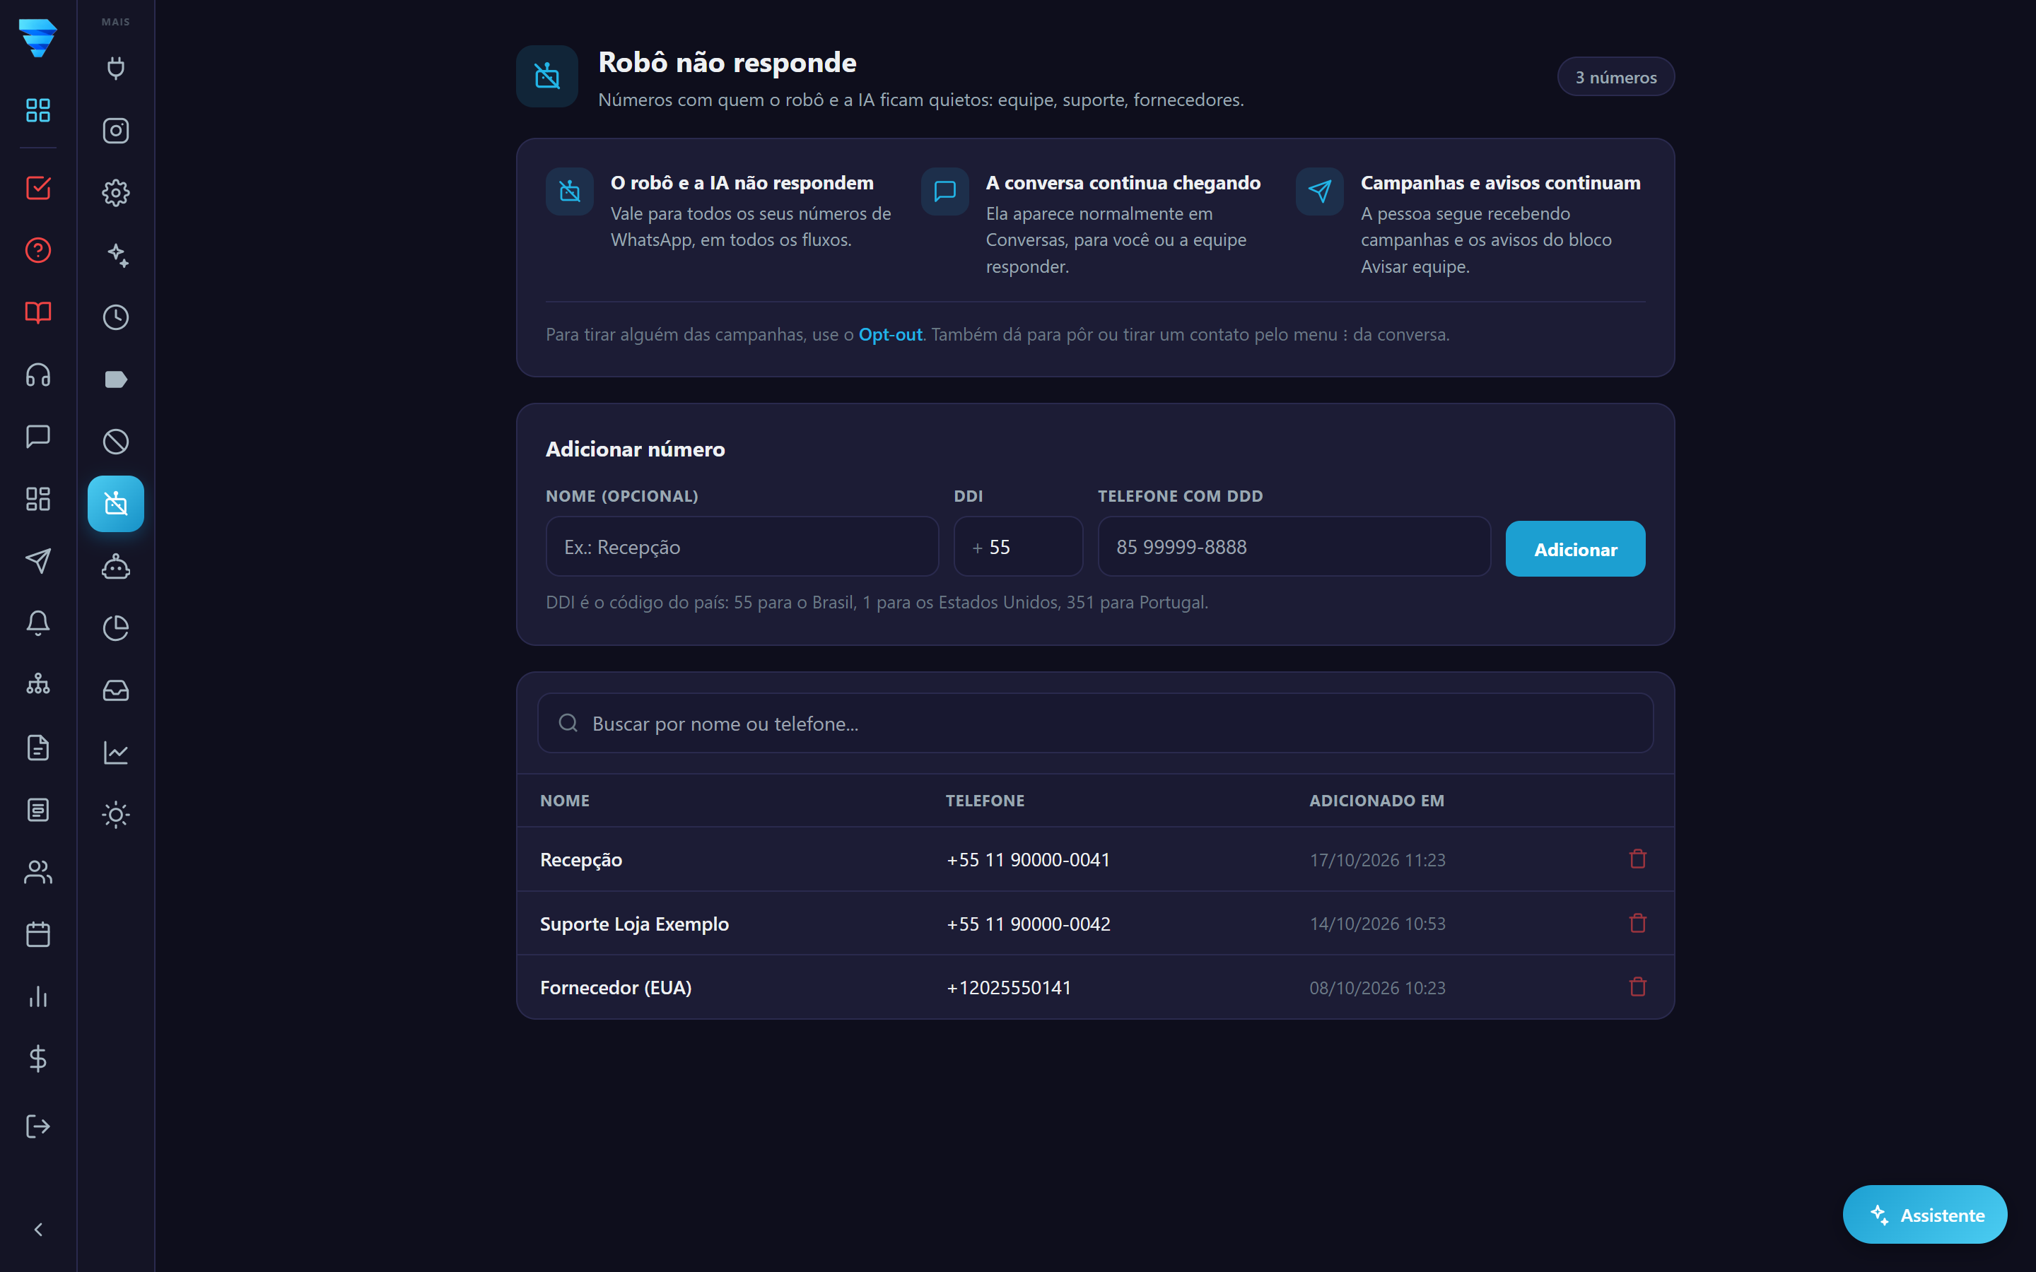
Task: Open the chat bubble conversations icon in sidebar
Action: coord(38,437)
